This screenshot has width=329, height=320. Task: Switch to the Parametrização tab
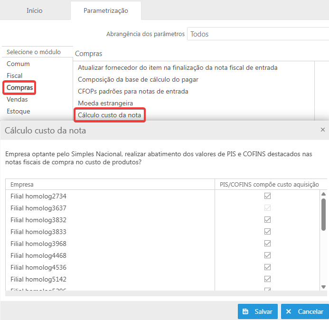pos(105,10)
